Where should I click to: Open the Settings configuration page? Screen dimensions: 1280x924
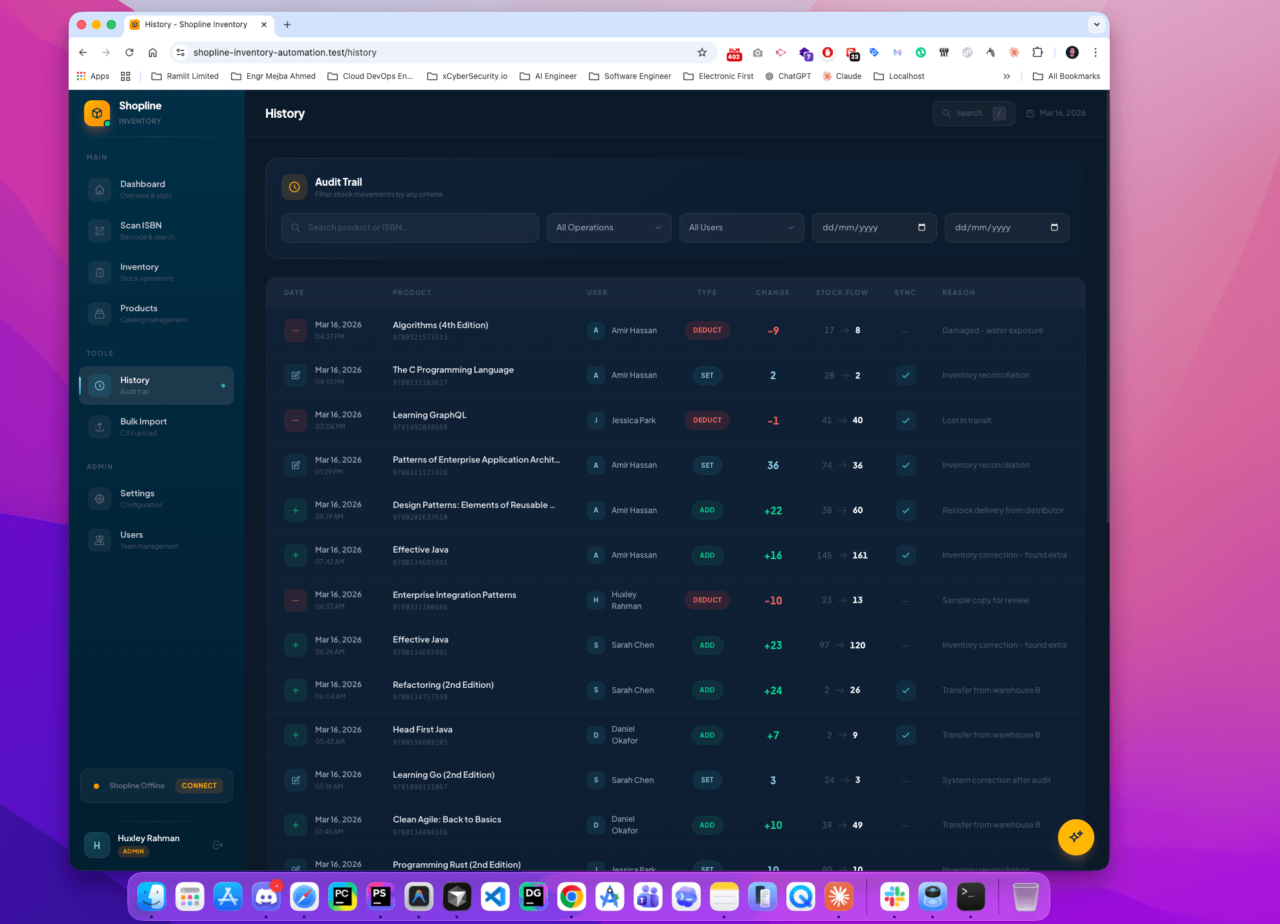point(99,498)
